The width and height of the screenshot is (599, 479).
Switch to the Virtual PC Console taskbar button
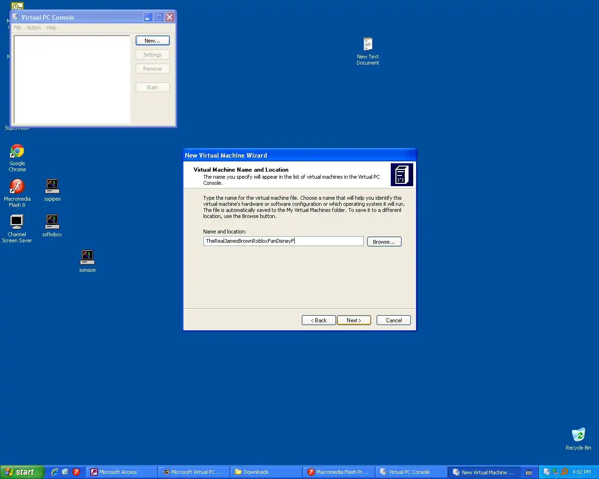click(x=411, y=472)
